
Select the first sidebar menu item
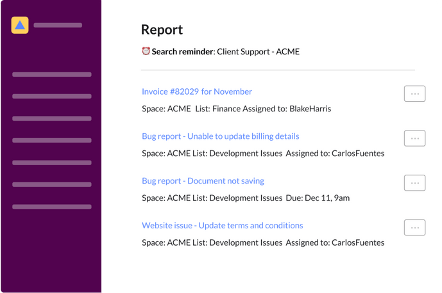tap(51, 75)
